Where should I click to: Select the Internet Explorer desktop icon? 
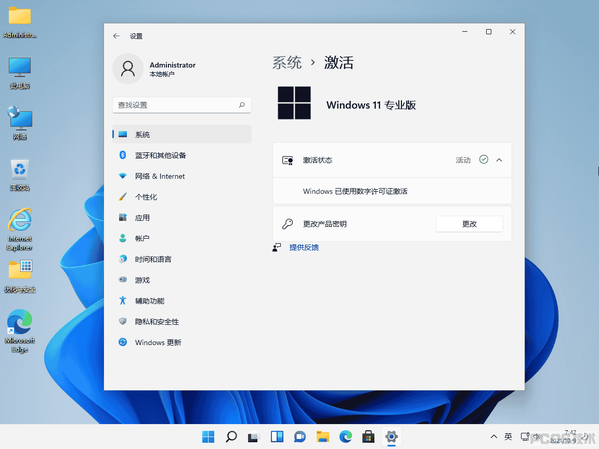(x=19, y=229)
